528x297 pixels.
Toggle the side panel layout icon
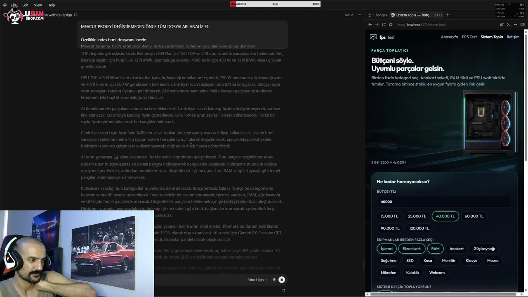(522, 25)
